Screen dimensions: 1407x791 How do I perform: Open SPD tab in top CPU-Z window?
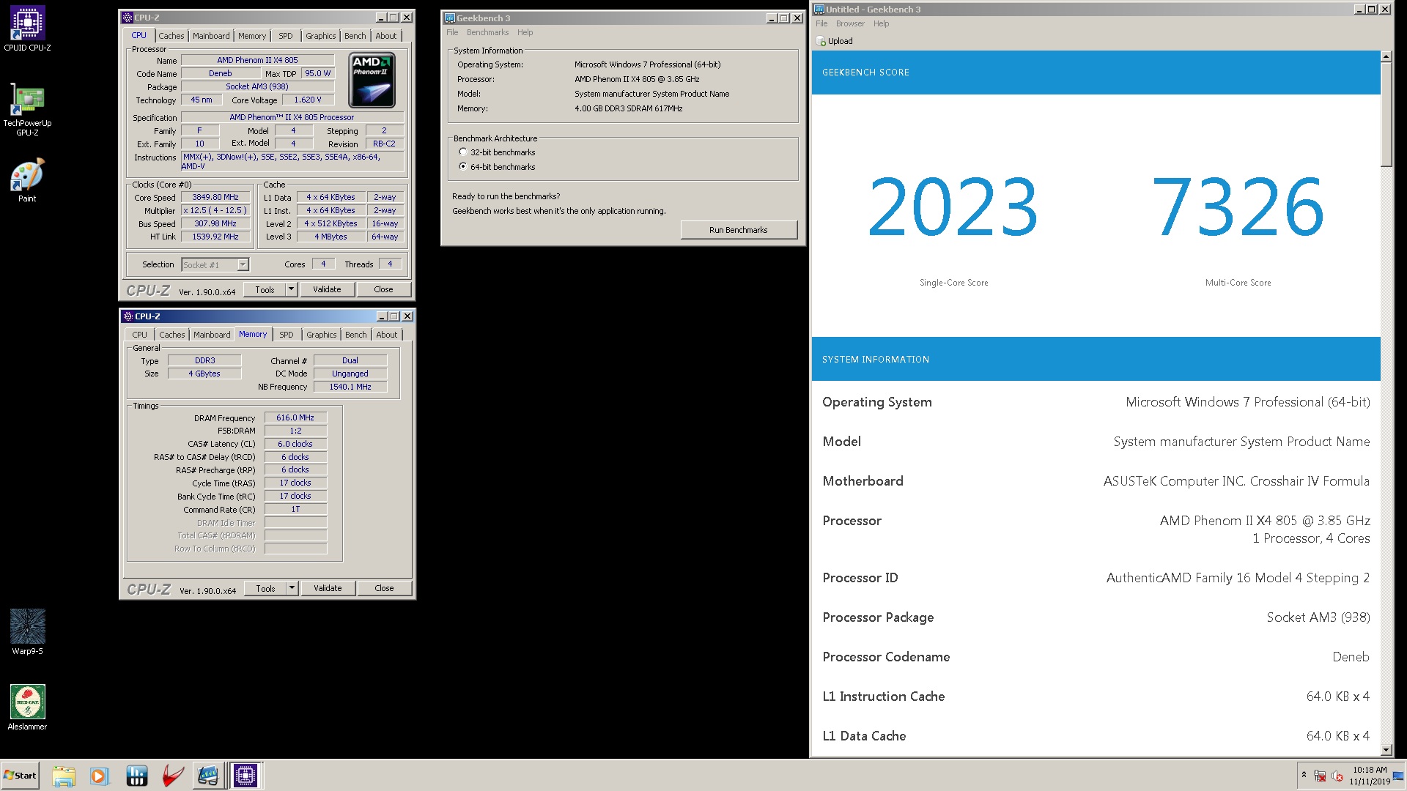coord(286,36)
